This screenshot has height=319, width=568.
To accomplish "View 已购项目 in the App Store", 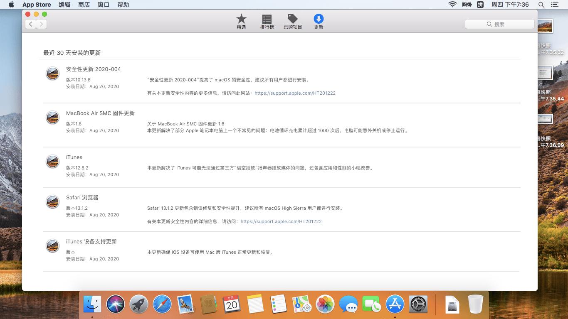I will click(x=293, y=21).
